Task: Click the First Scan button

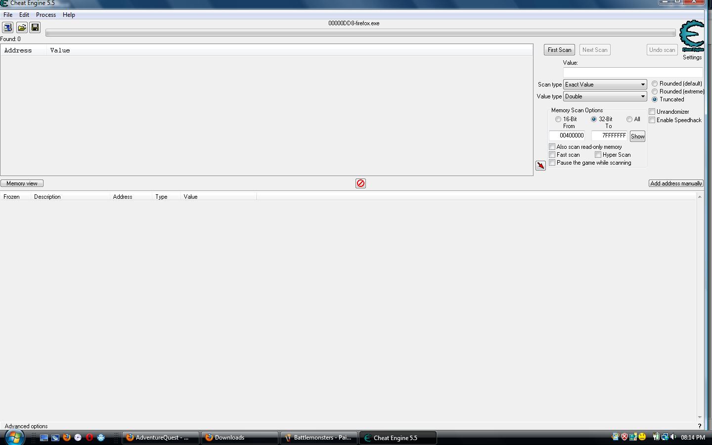Action: click(559, 50)
